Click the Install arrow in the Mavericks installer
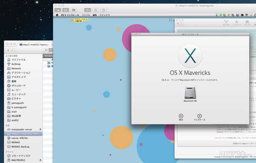 [199, 116]
